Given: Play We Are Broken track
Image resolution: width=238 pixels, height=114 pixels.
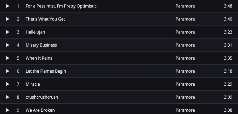Looking at the screenshot, I should coord(8,110).
